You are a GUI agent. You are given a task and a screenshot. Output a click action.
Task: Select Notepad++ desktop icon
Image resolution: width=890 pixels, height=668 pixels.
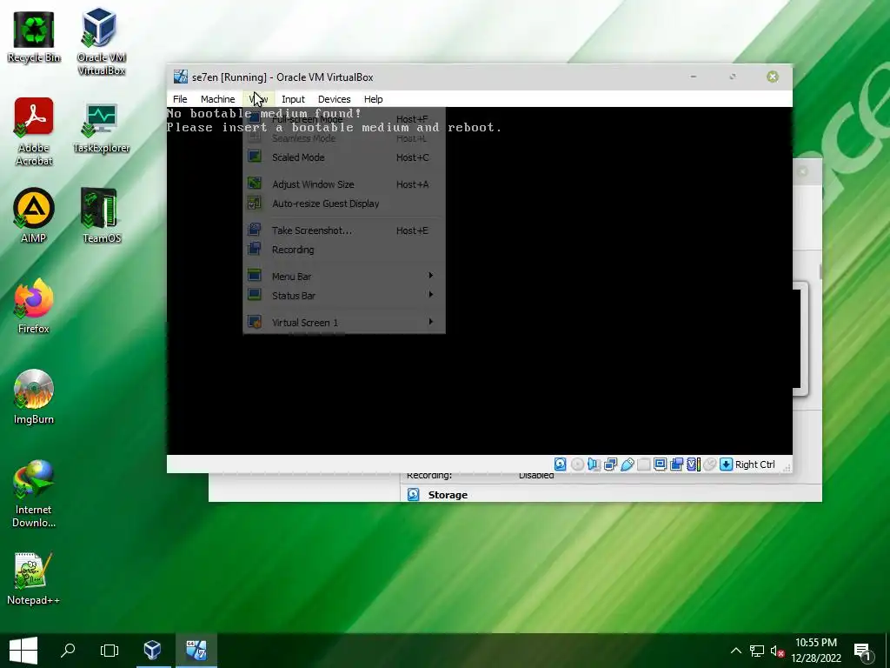pos(34,578)
